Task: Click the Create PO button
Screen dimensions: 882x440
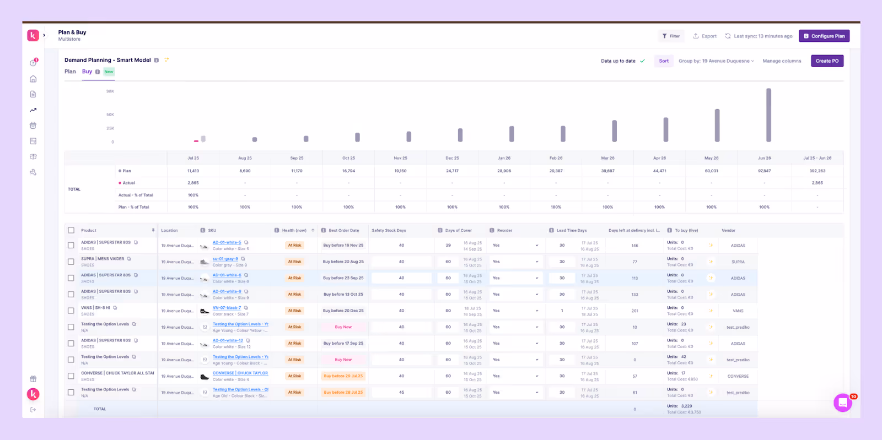Action: [x=827, y=61]
